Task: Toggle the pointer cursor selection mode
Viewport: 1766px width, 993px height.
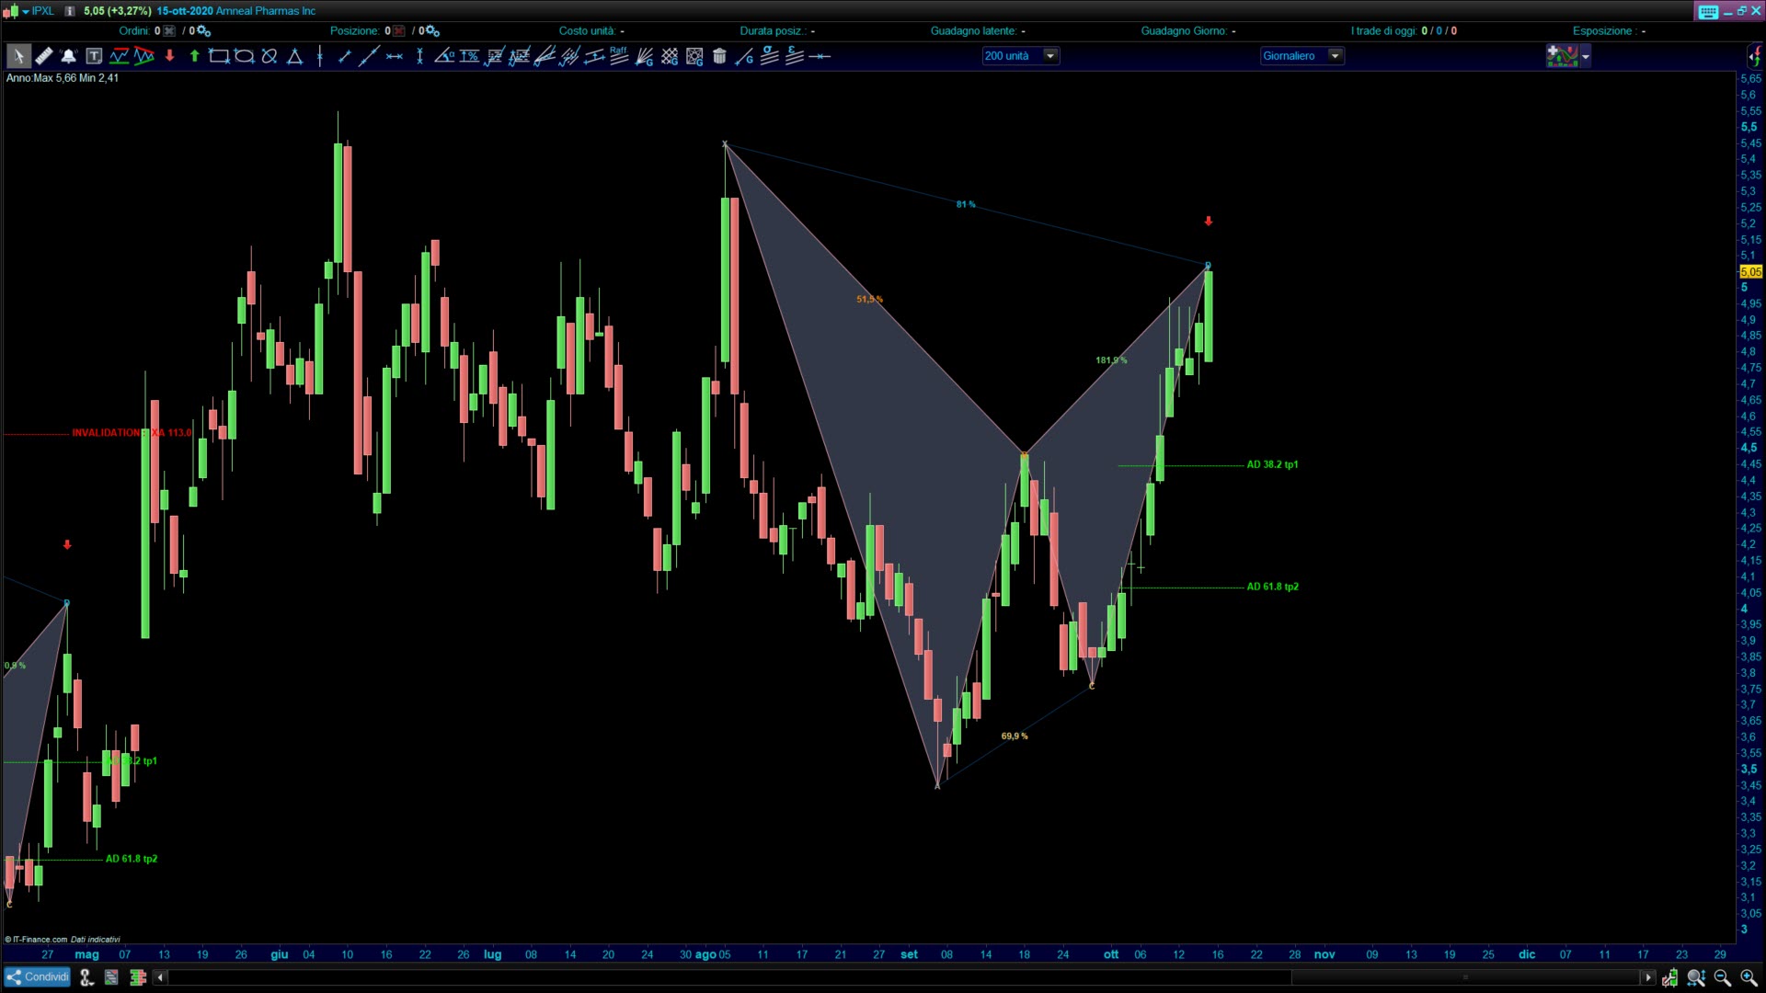Action: (x=17, y=56)
